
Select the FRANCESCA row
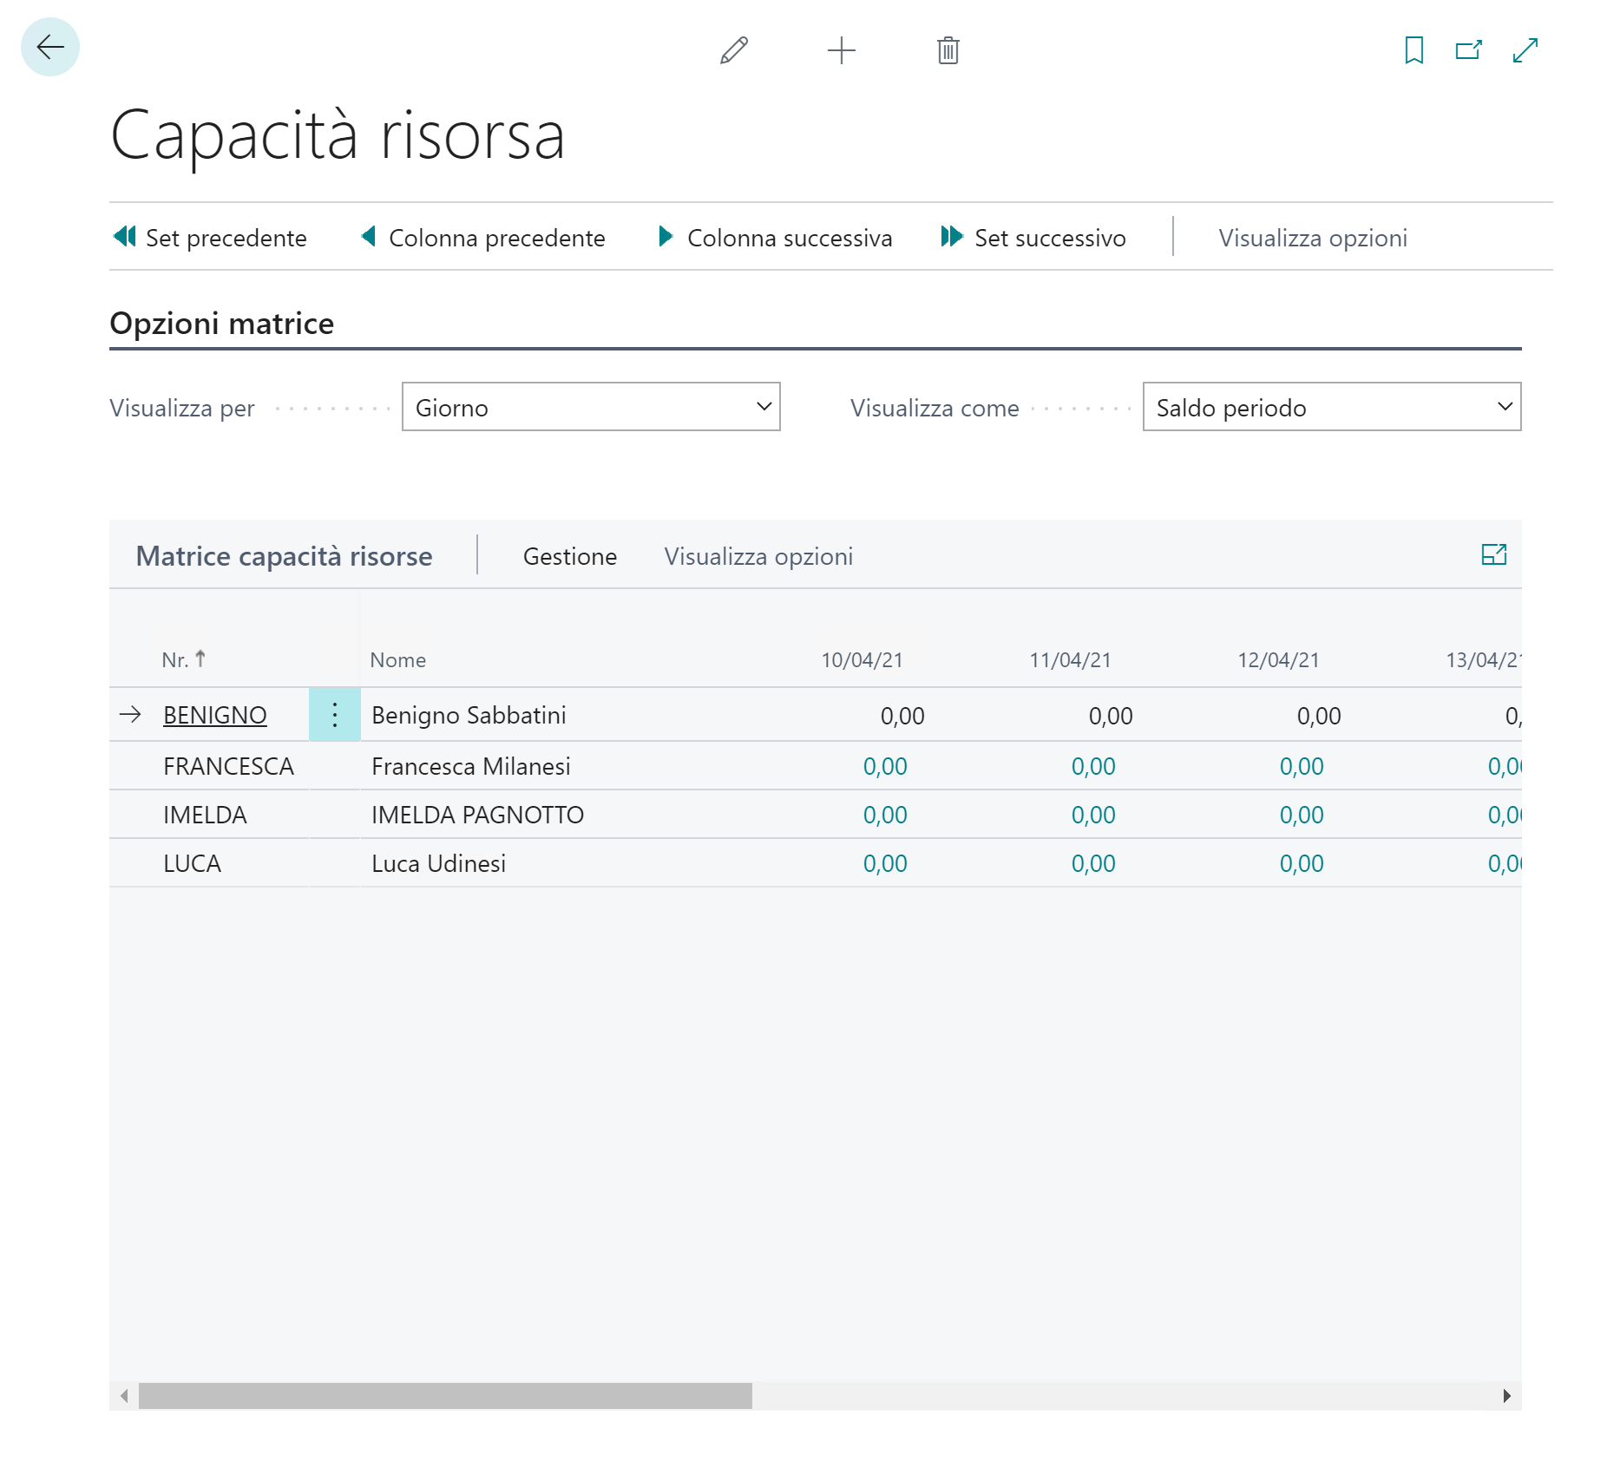click(x=228, y=765)
